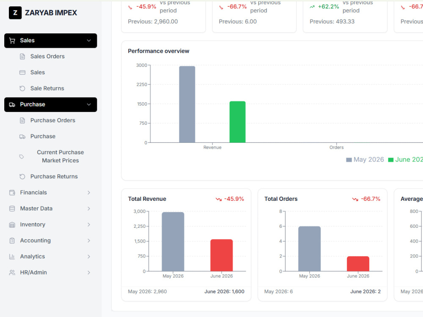Click green June revenue bar in Performance overview
Screen dimensions: 423x317
click(x=237, y=122)
